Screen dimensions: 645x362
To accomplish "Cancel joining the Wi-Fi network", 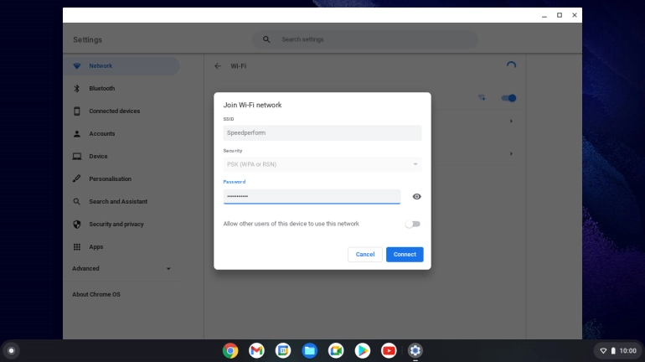I will 365,254.
